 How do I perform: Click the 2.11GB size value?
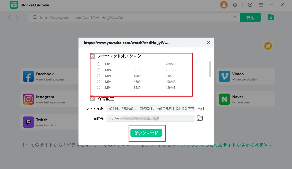[x=171, y=70]
